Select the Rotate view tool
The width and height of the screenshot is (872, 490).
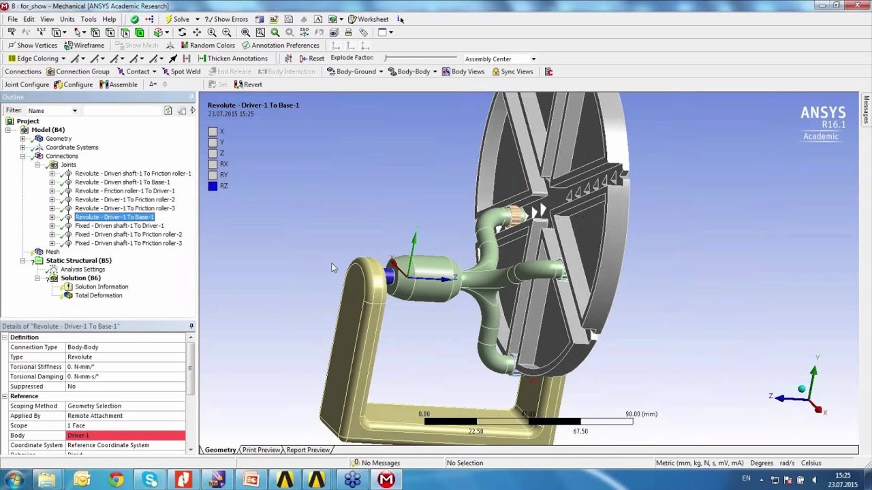coord(182,32)
